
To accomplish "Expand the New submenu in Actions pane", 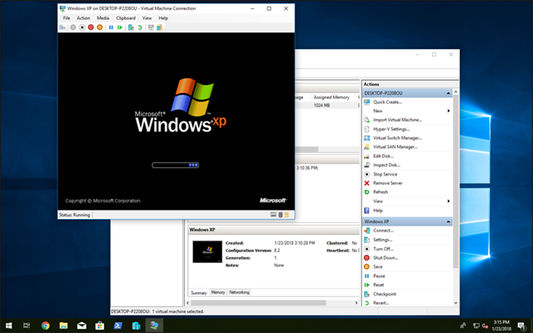I will (448, 111).
